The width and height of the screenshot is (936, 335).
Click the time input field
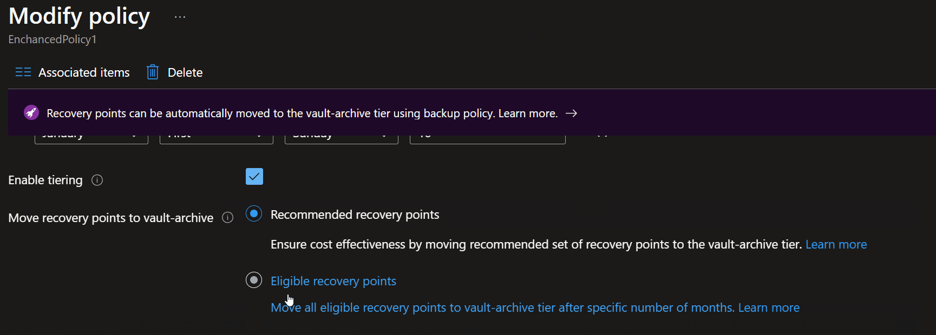click(487, 136)
